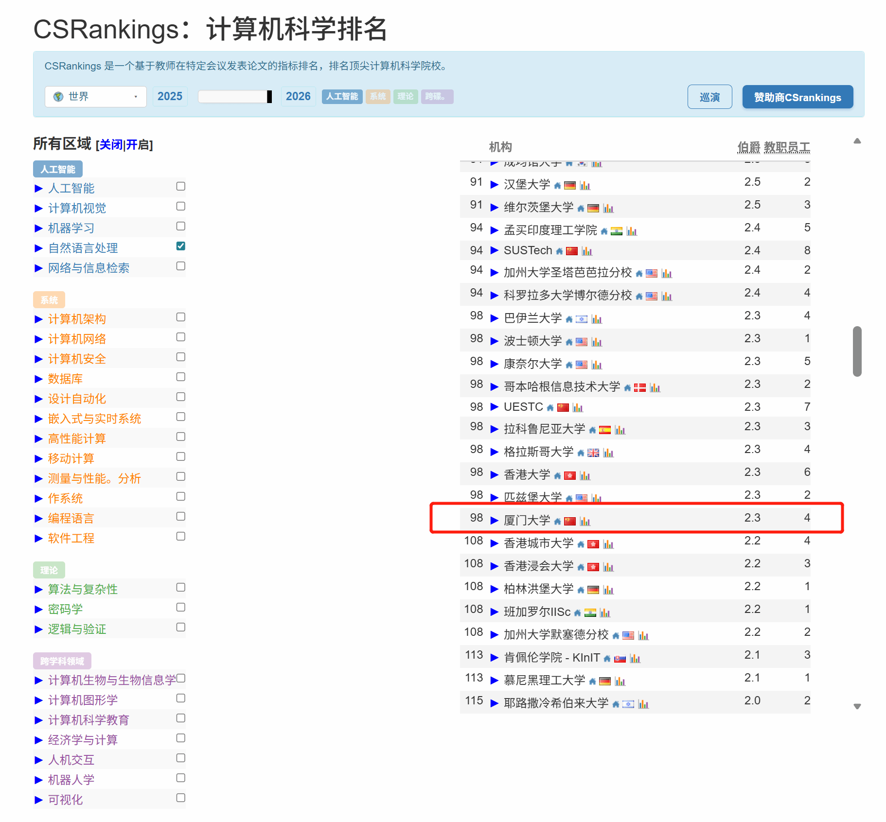Enable the 计算机视觉 checkbox
This screenshot has width=886, height=822.
click(180, 206)
